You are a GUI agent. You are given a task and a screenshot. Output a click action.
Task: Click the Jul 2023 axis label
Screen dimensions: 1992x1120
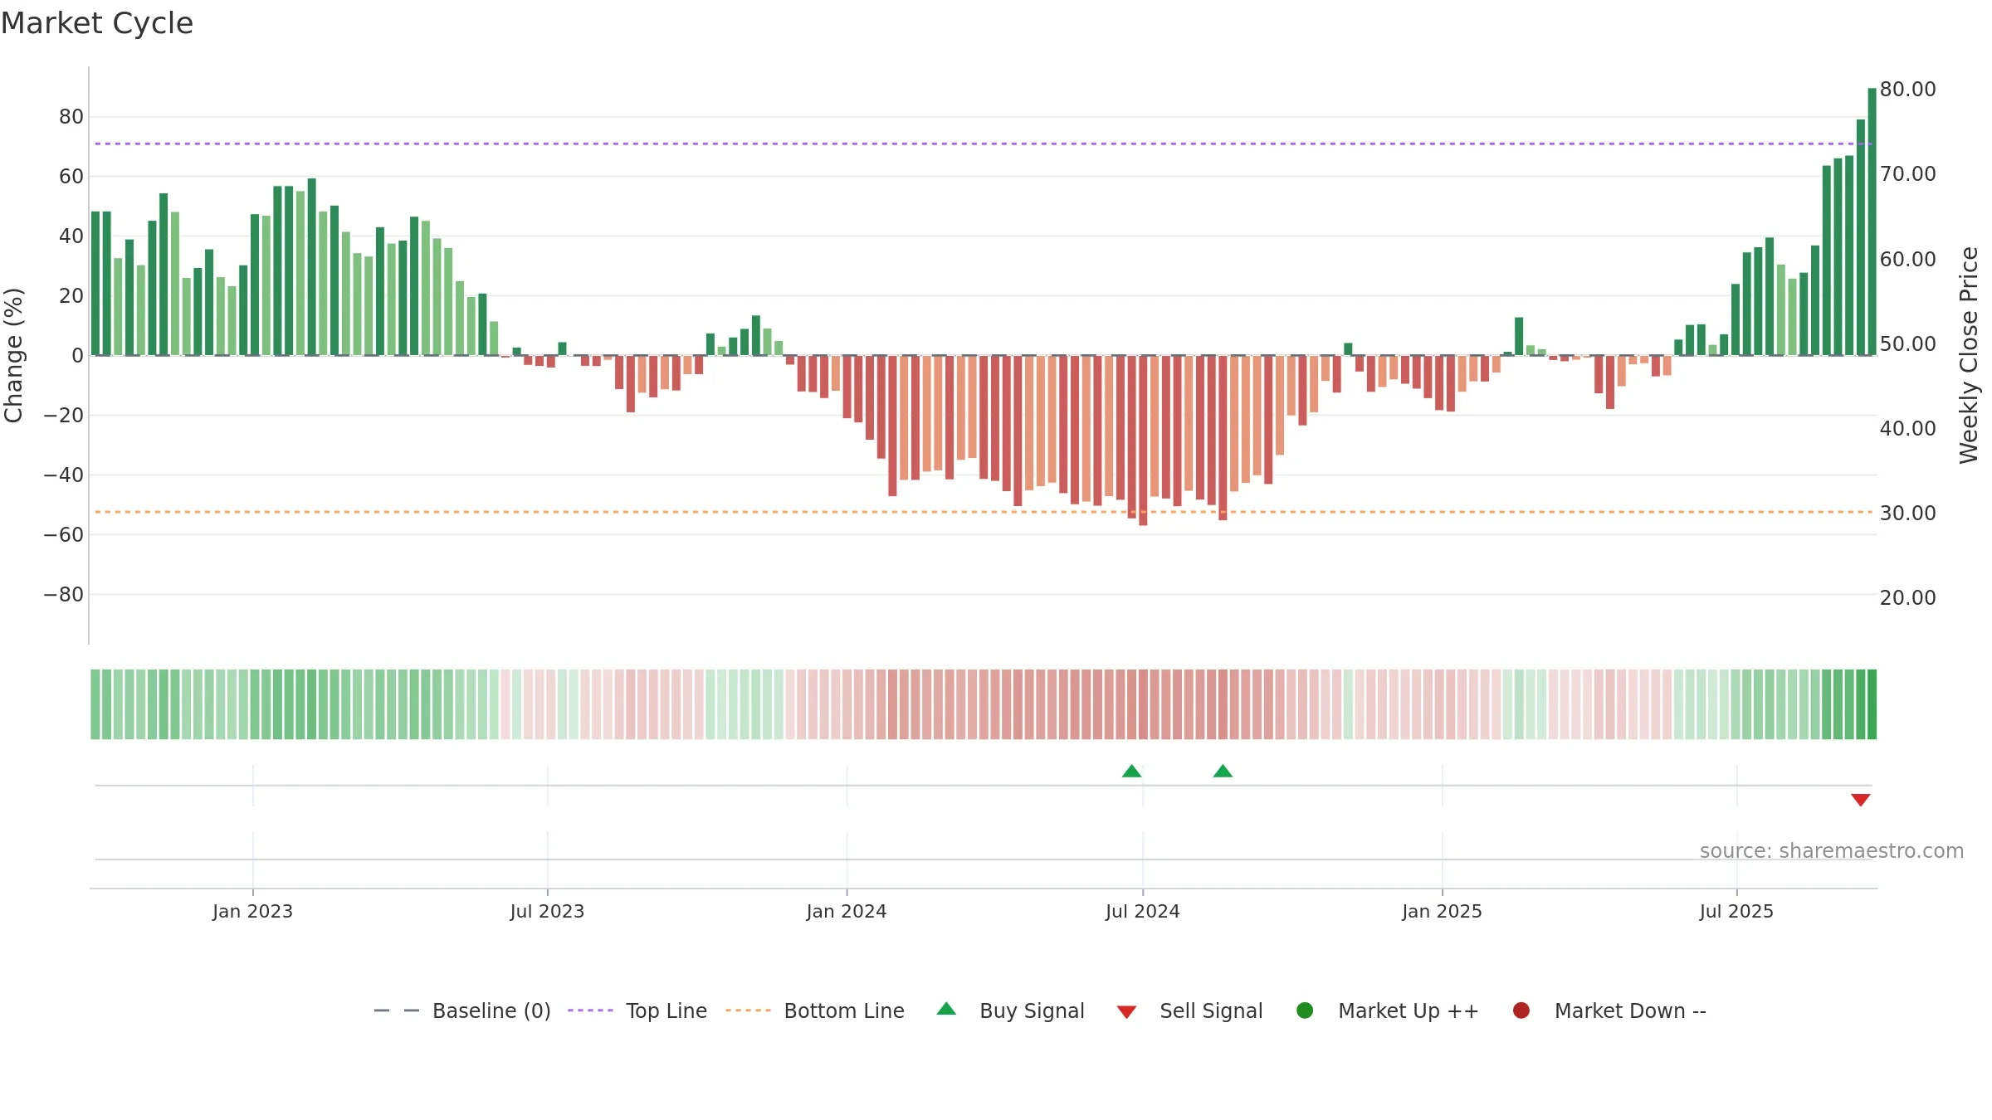547,912
